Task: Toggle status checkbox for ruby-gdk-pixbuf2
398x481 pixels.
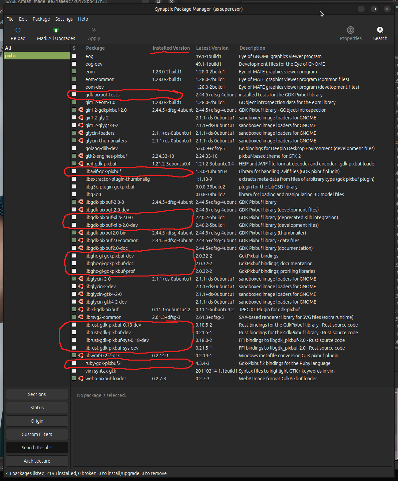Action: pos(74,363)
